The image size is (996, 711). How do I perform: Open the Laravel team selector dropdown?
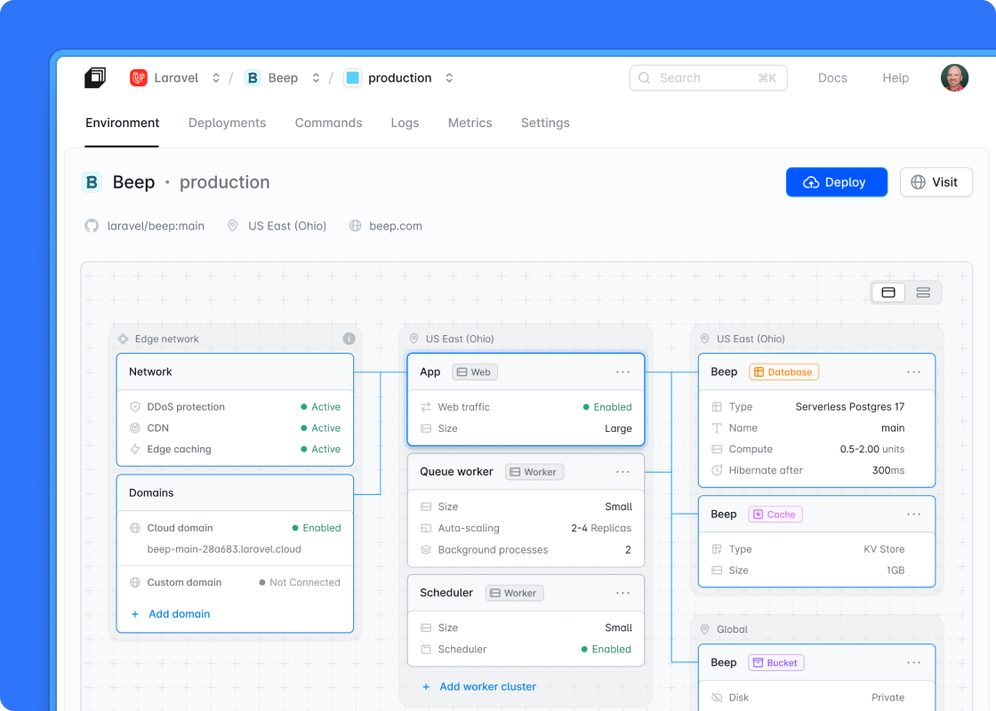[215, 77]
